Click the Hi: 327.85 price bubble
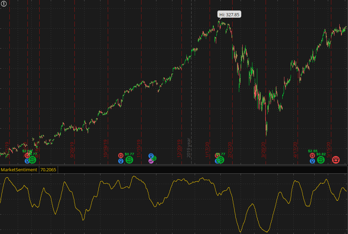The height and width of the screenshot is (234, 348). click(x=229, y=15)
